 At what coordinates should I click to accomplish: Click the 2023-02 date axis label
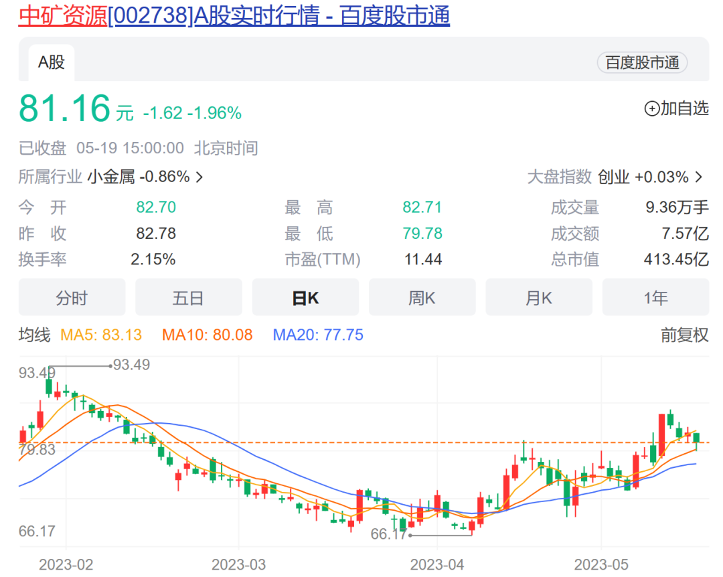[x=66, y=564]
